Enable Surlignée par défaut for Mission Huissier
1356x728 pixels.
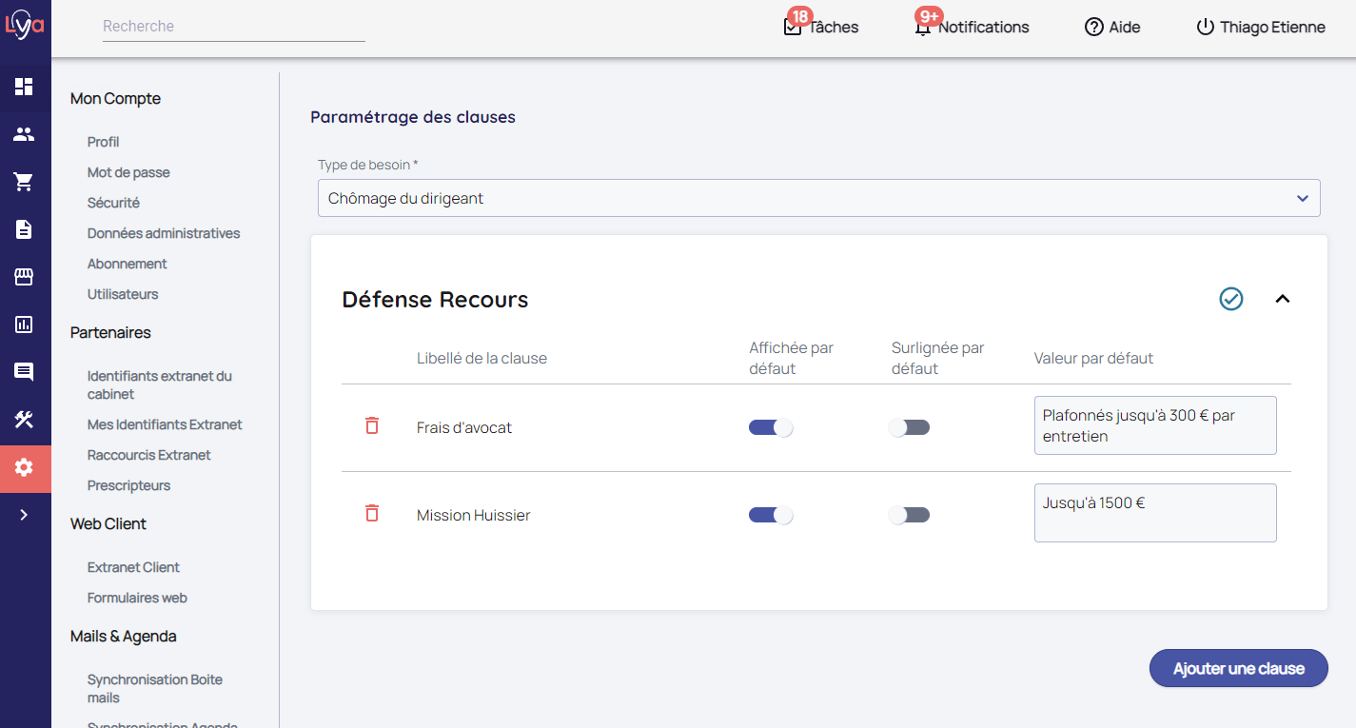pyautogui.click(x=909, y=515)
